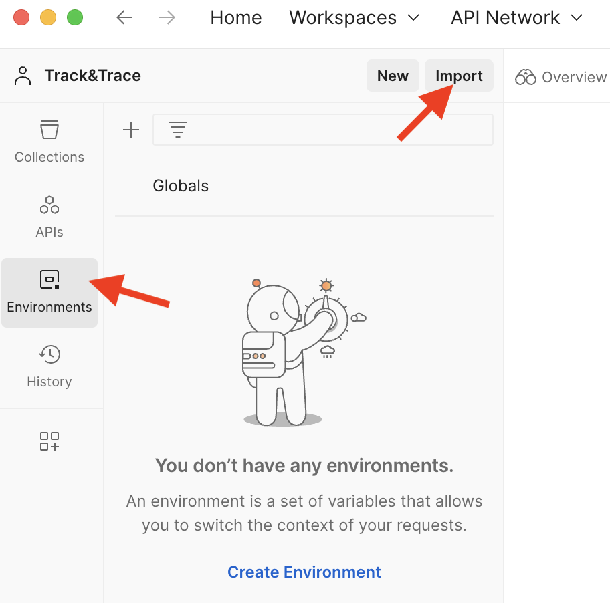Select the Globals environment entry
Viewport: 610px width, 603px height.
point(181,186)
